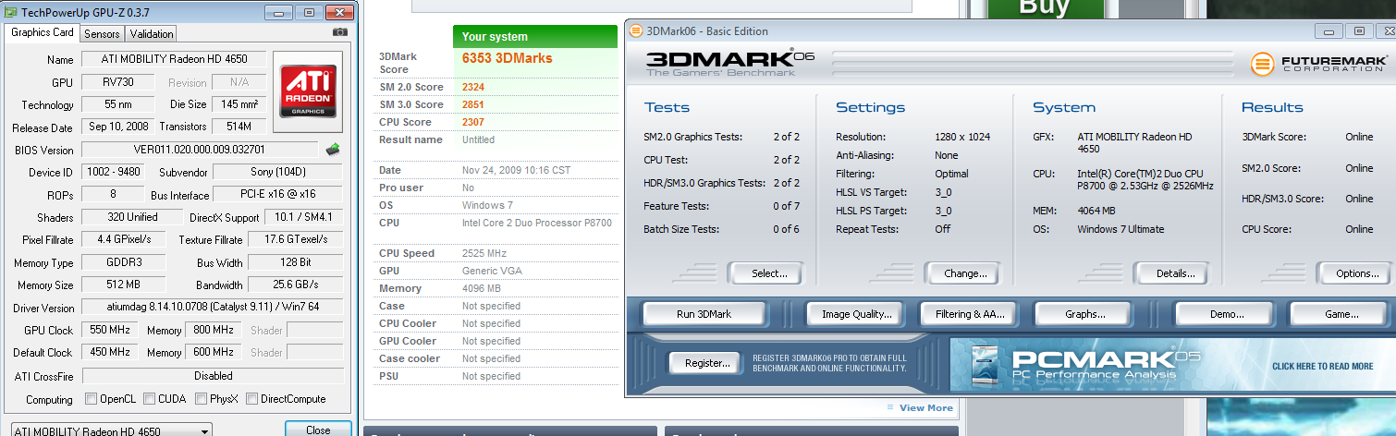
Task: Click the SM 2.0 Score value 2324
Action: 473,87
